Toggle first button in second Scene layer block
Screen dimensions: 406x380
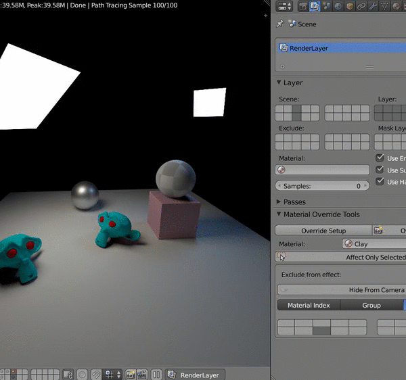pos(330,109)
